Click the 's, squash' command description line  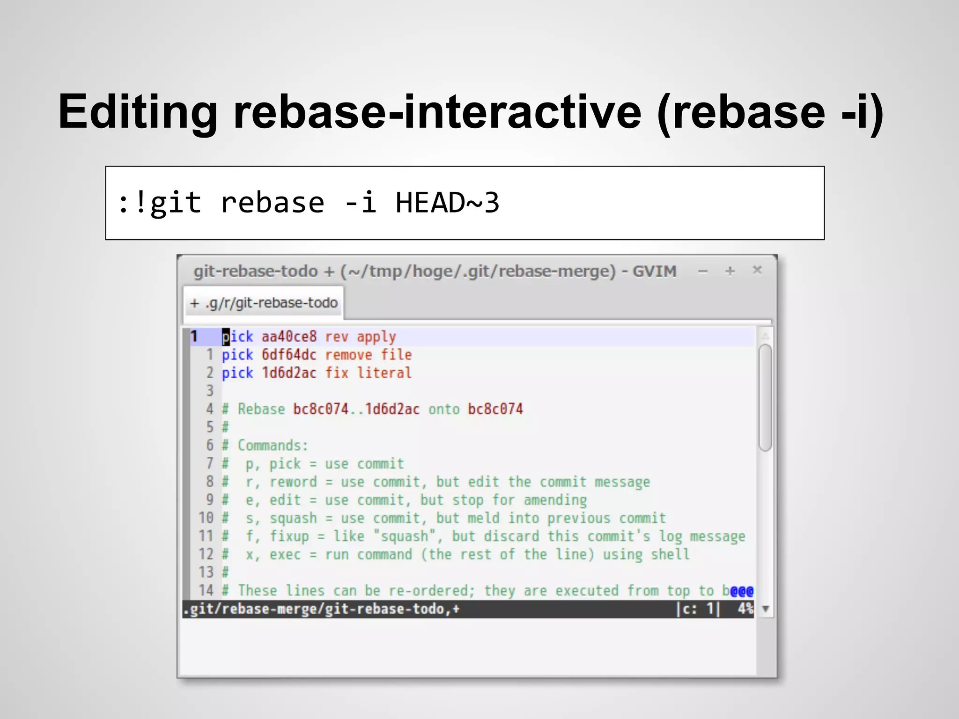coord(444,518)
